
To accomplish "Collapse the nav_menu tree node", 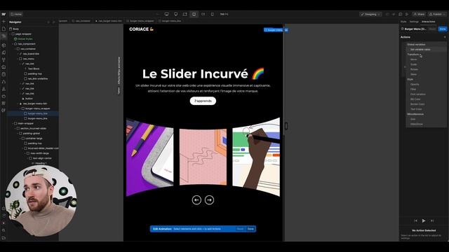I will (x=18, y=59).
